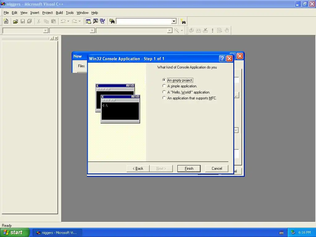The width and height of the screenshot is (316, 237).
Task: Open the WizardBar members combo dropdown
Action: (170, 31)
